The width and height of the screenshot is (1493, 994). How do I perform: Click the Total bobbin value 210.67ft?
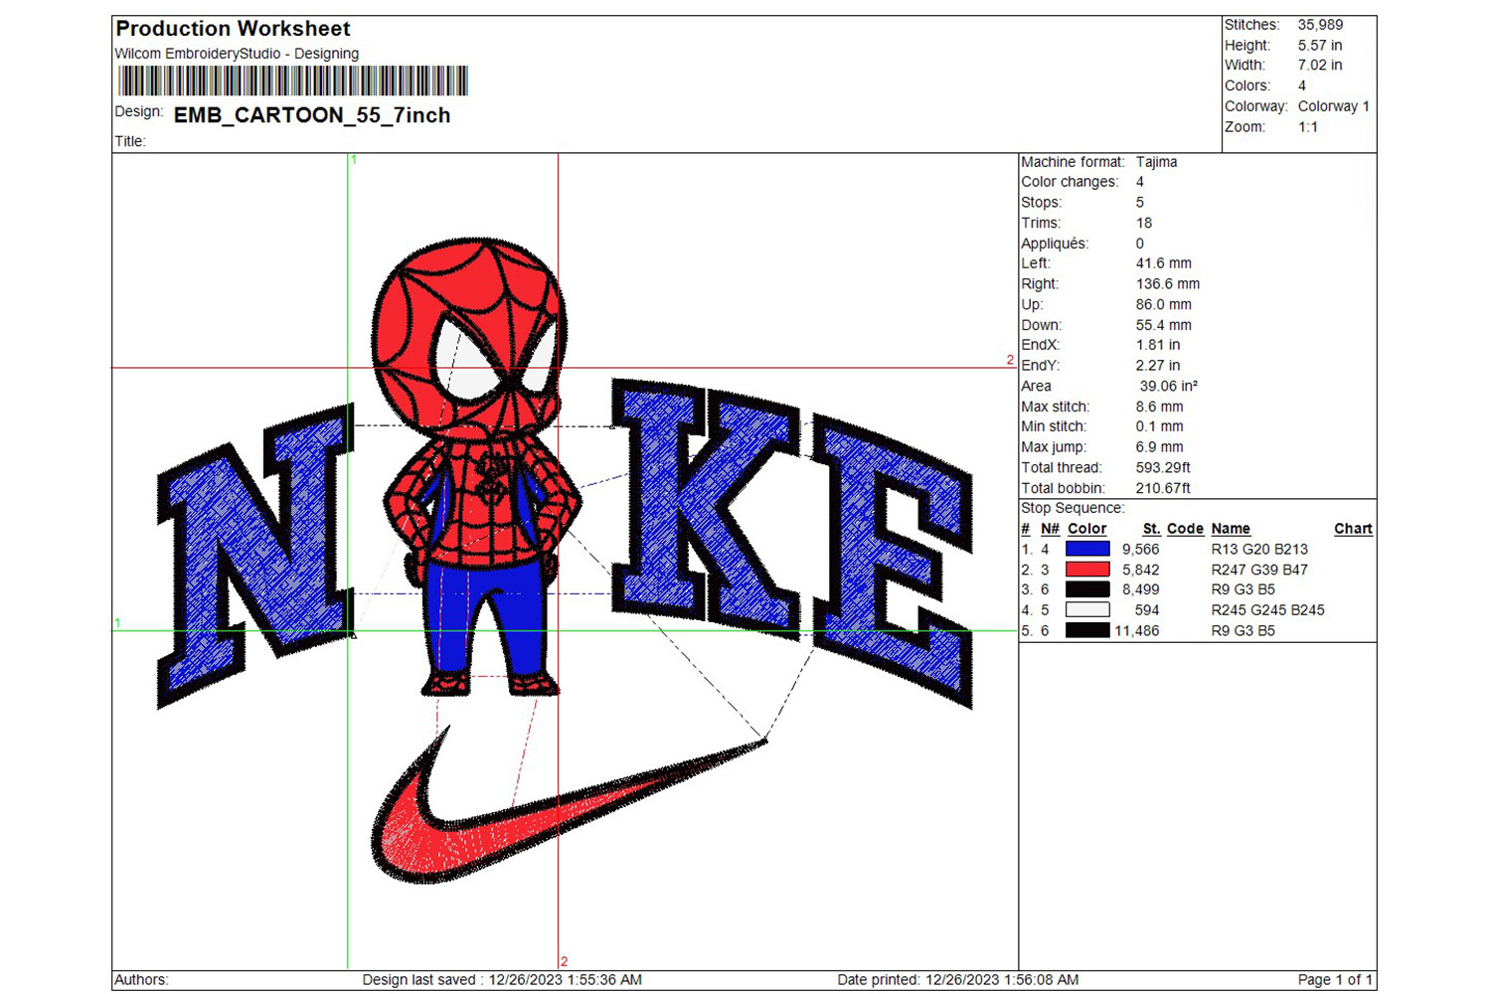[1163, 488]
